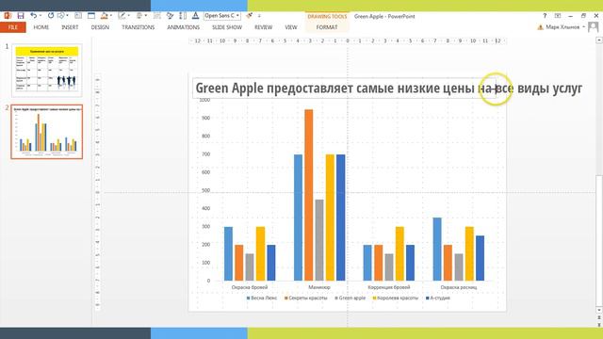This screenshot has height=339, width=603.
Task: Save the presentation with the floppy disk icon
Action: click(x=21, y=16)
